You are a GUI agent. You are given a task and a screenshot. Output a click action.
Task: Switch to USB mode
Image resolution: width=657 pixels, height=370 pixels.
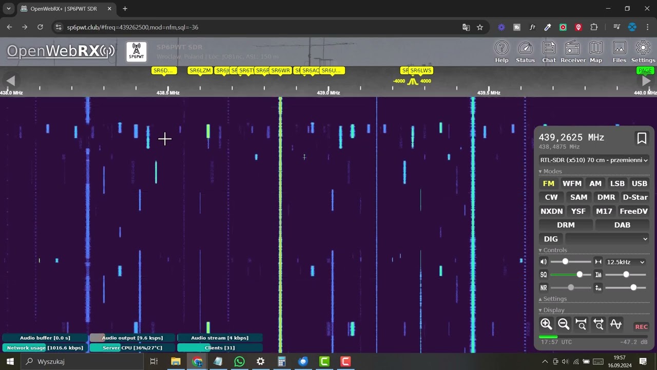pos(640,183)
